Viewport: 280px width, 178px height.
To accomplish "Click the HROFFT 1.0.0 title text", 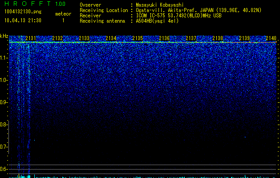I will click(x=35, y=4).
